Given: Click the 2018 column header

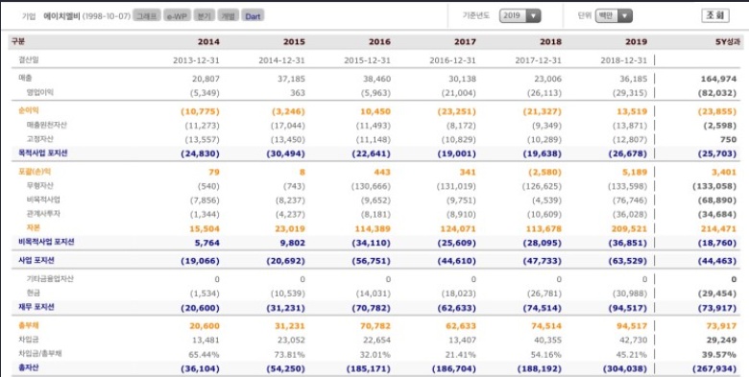Looking at the screenshot, I should tap(551, 41).
